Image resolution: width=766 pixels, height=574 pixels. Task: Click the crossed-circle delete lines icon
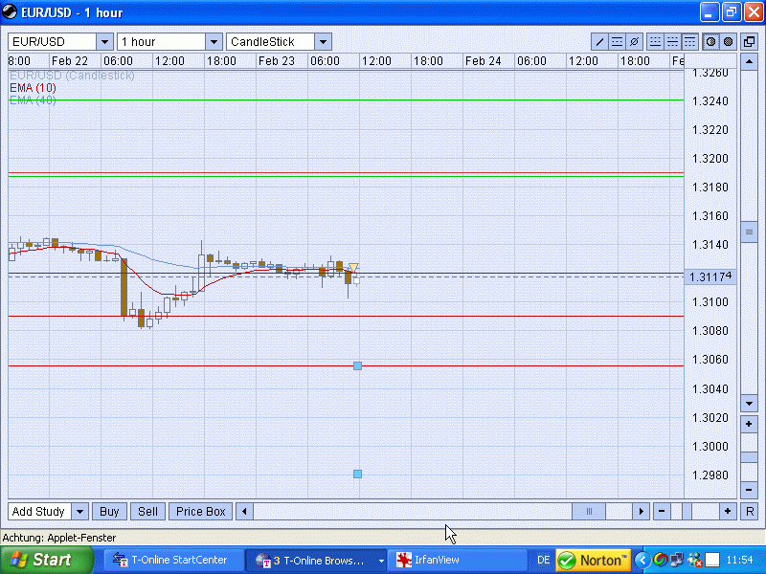coord(635,42)
